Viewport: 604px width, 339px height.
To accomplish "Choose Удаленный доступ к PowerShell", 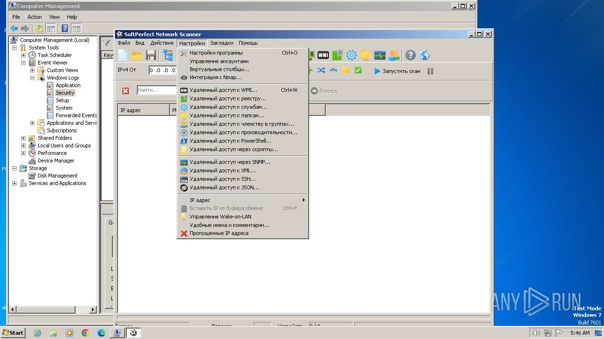I will click(x=243, y=141).
